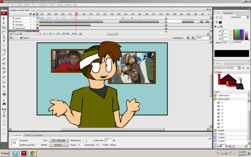
Task: Select the Free Transform tool
Action: click(4, 27)
